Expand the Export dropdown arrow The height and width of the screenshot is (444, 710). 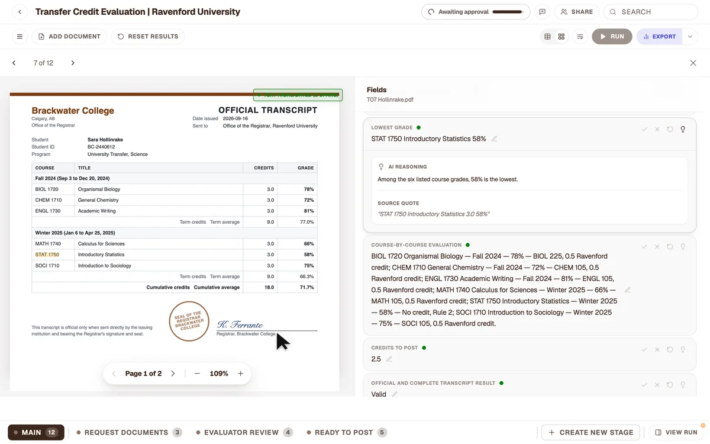tap(690, 37)
